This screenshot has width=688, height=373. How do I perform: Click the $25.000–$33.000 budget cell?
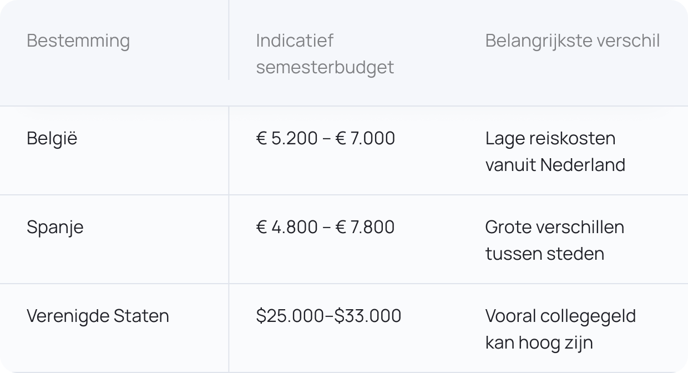328,316
